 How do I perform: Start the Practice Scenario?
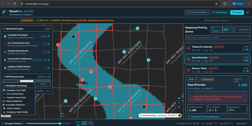tap(197, 12)
